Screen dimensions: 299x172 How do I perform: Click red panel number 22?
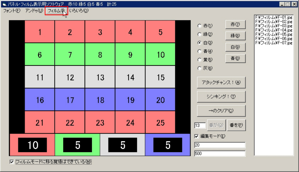[70, 122]
